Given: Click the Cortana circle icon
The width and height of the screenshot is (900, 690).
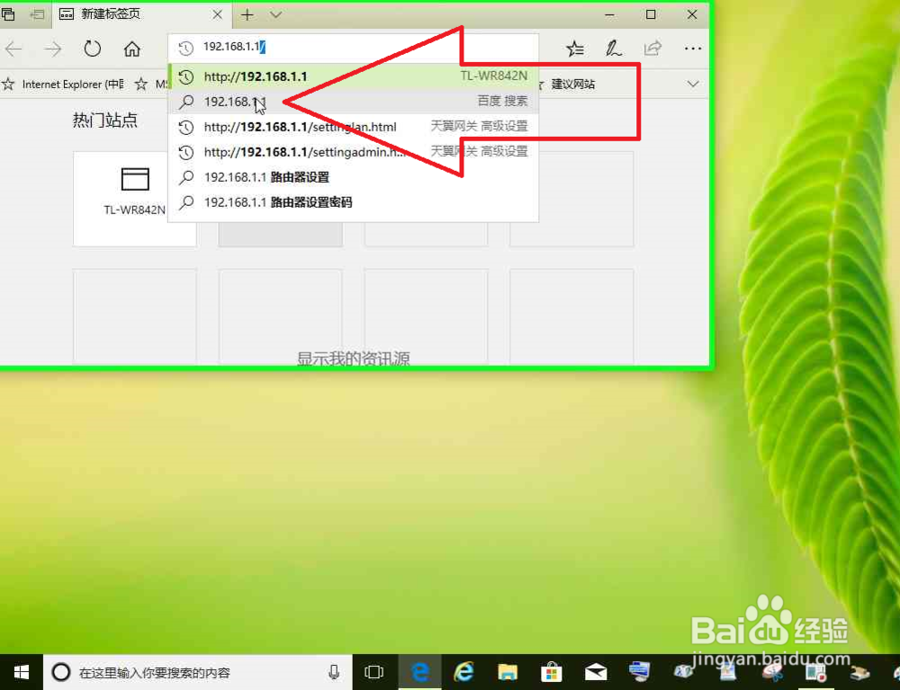Looking at the screenshot, I should [61, 672].
